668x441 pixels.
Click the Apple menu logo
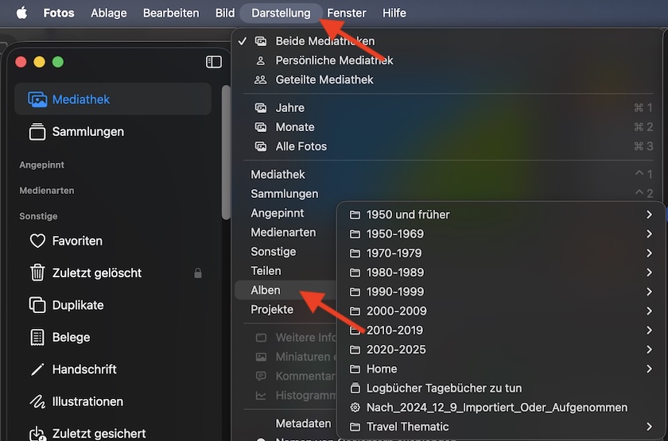[21, 13]
